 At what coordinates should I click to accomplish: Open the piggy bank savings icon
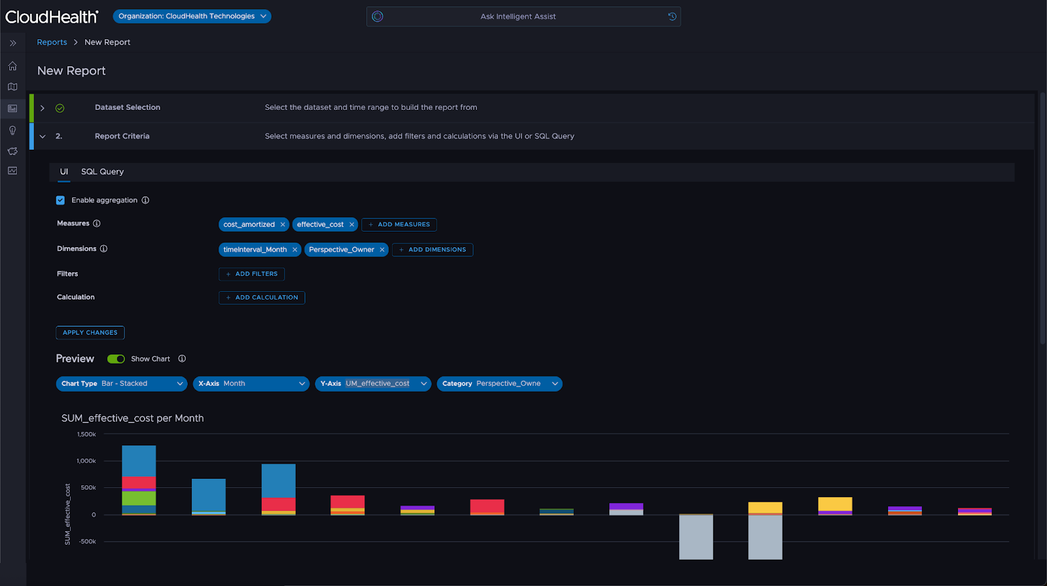pyautogui.click(x=12, y=151)
